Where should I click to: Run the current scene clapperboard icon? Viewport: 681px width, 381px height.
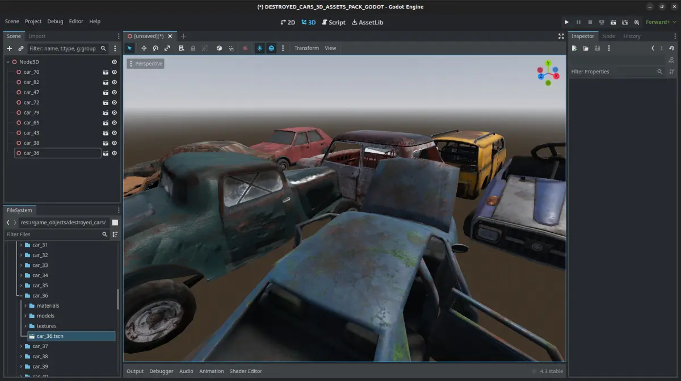click(613, 22)
